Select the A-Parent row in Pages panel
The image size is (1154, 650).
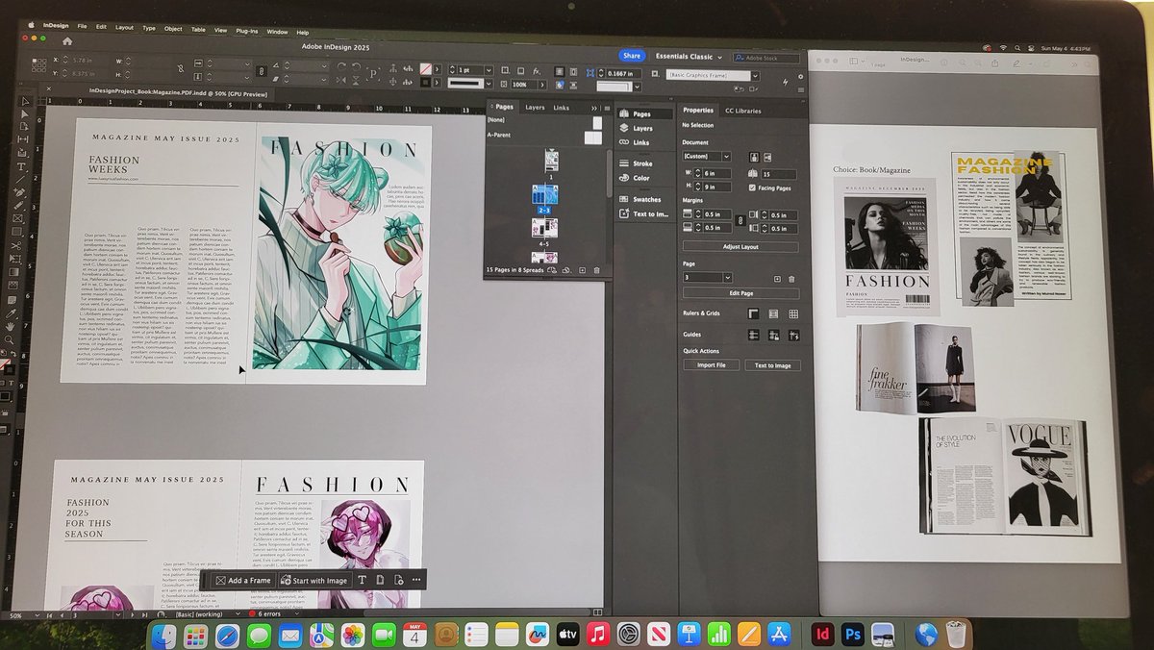point(544,137)
